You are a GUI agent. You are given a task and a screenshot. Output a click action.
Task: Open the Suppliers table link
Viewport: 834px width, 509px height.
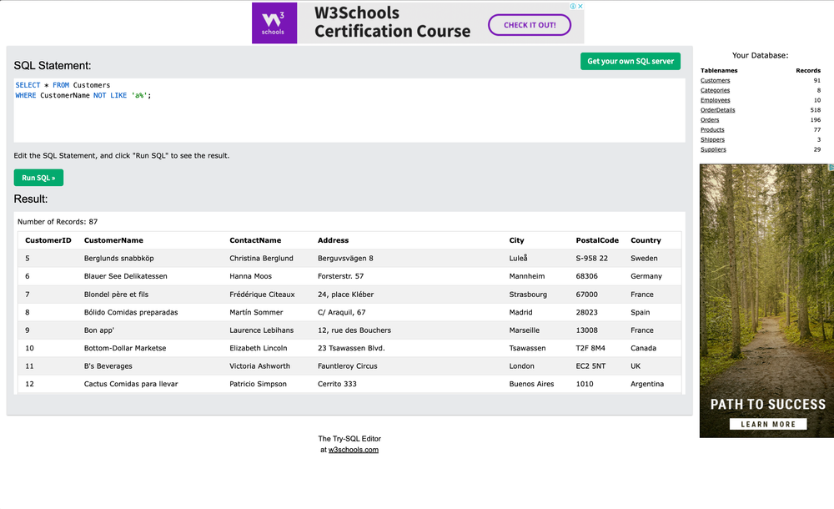click(x=713, y=149)
